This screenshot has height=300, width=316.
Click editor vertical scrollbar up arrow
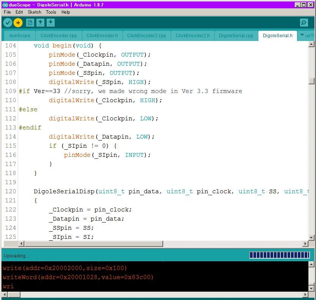pyautogui.click(x=311, y=44)
